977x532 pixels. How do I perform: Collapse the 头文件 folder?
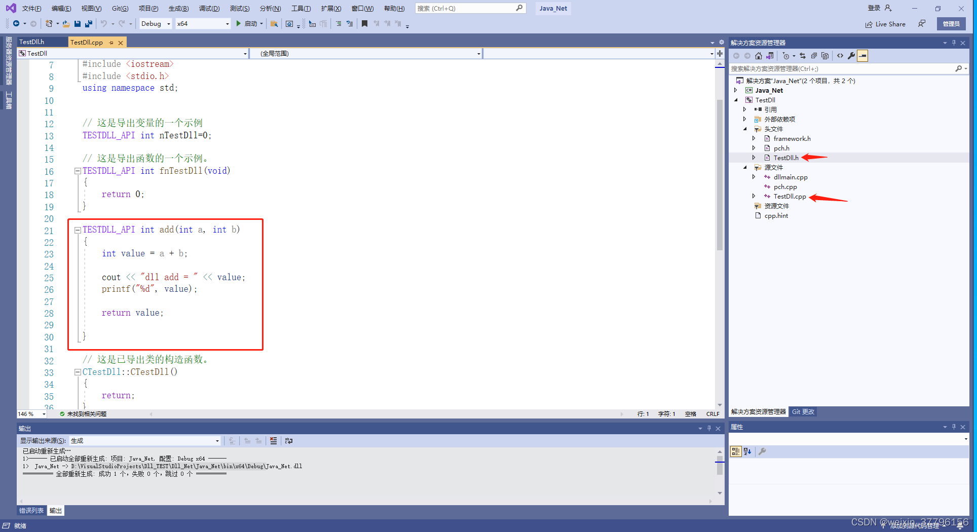click(x=745, y=129)
